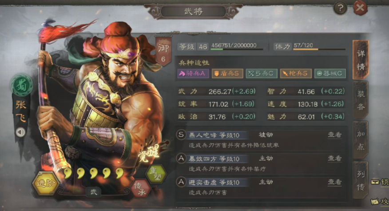Tap the 重塑 green hexagon icon
The width and height of the screenshot is (389, 211).
coord(156,174)
